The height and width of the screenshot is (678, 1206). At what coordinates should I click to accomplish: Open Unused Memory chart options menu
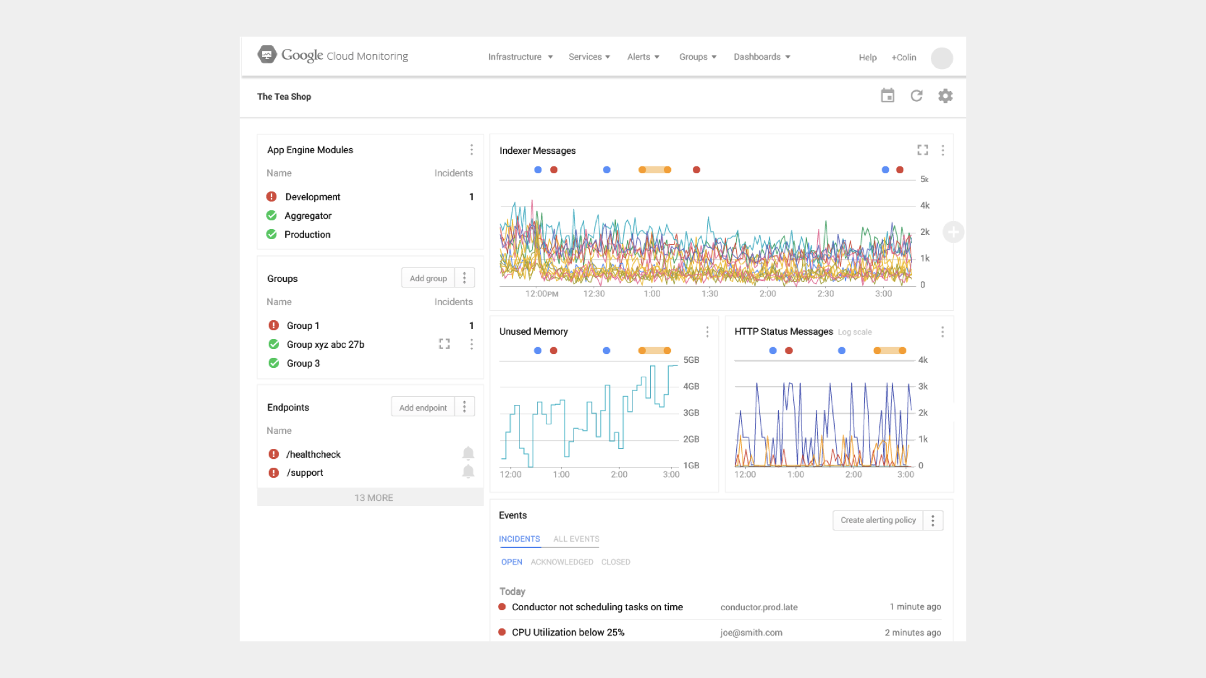pos(707,331)
